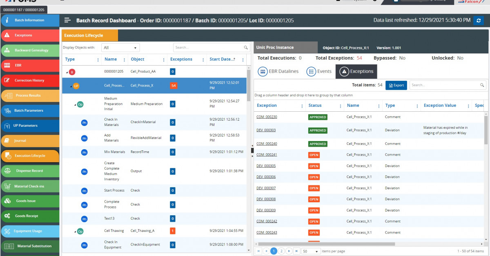This screenshot has height=256, width=490.
Task: Click inside the exceptions Search field
Action: [x=445, y=85]
